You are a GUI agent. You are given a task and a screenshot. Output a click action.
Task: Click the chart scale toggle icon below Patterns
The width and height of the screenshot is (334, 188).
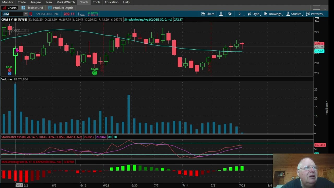pos(317,20)
